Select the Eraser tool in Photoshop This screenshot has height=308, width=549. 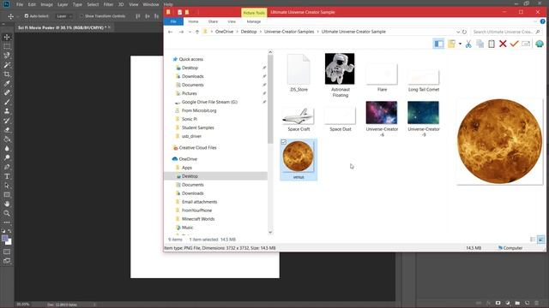click(7, 129)
